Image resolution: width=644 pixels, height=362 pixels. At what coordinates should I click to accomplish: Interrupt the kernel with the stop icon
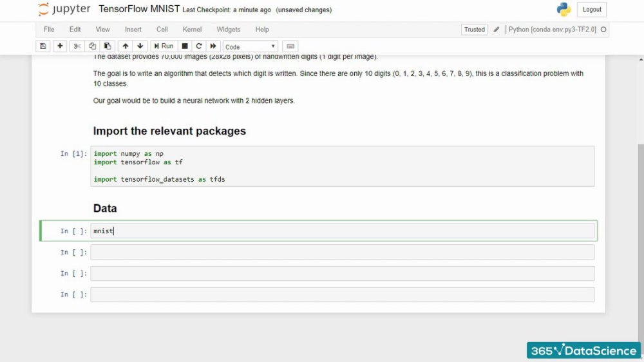185,46
